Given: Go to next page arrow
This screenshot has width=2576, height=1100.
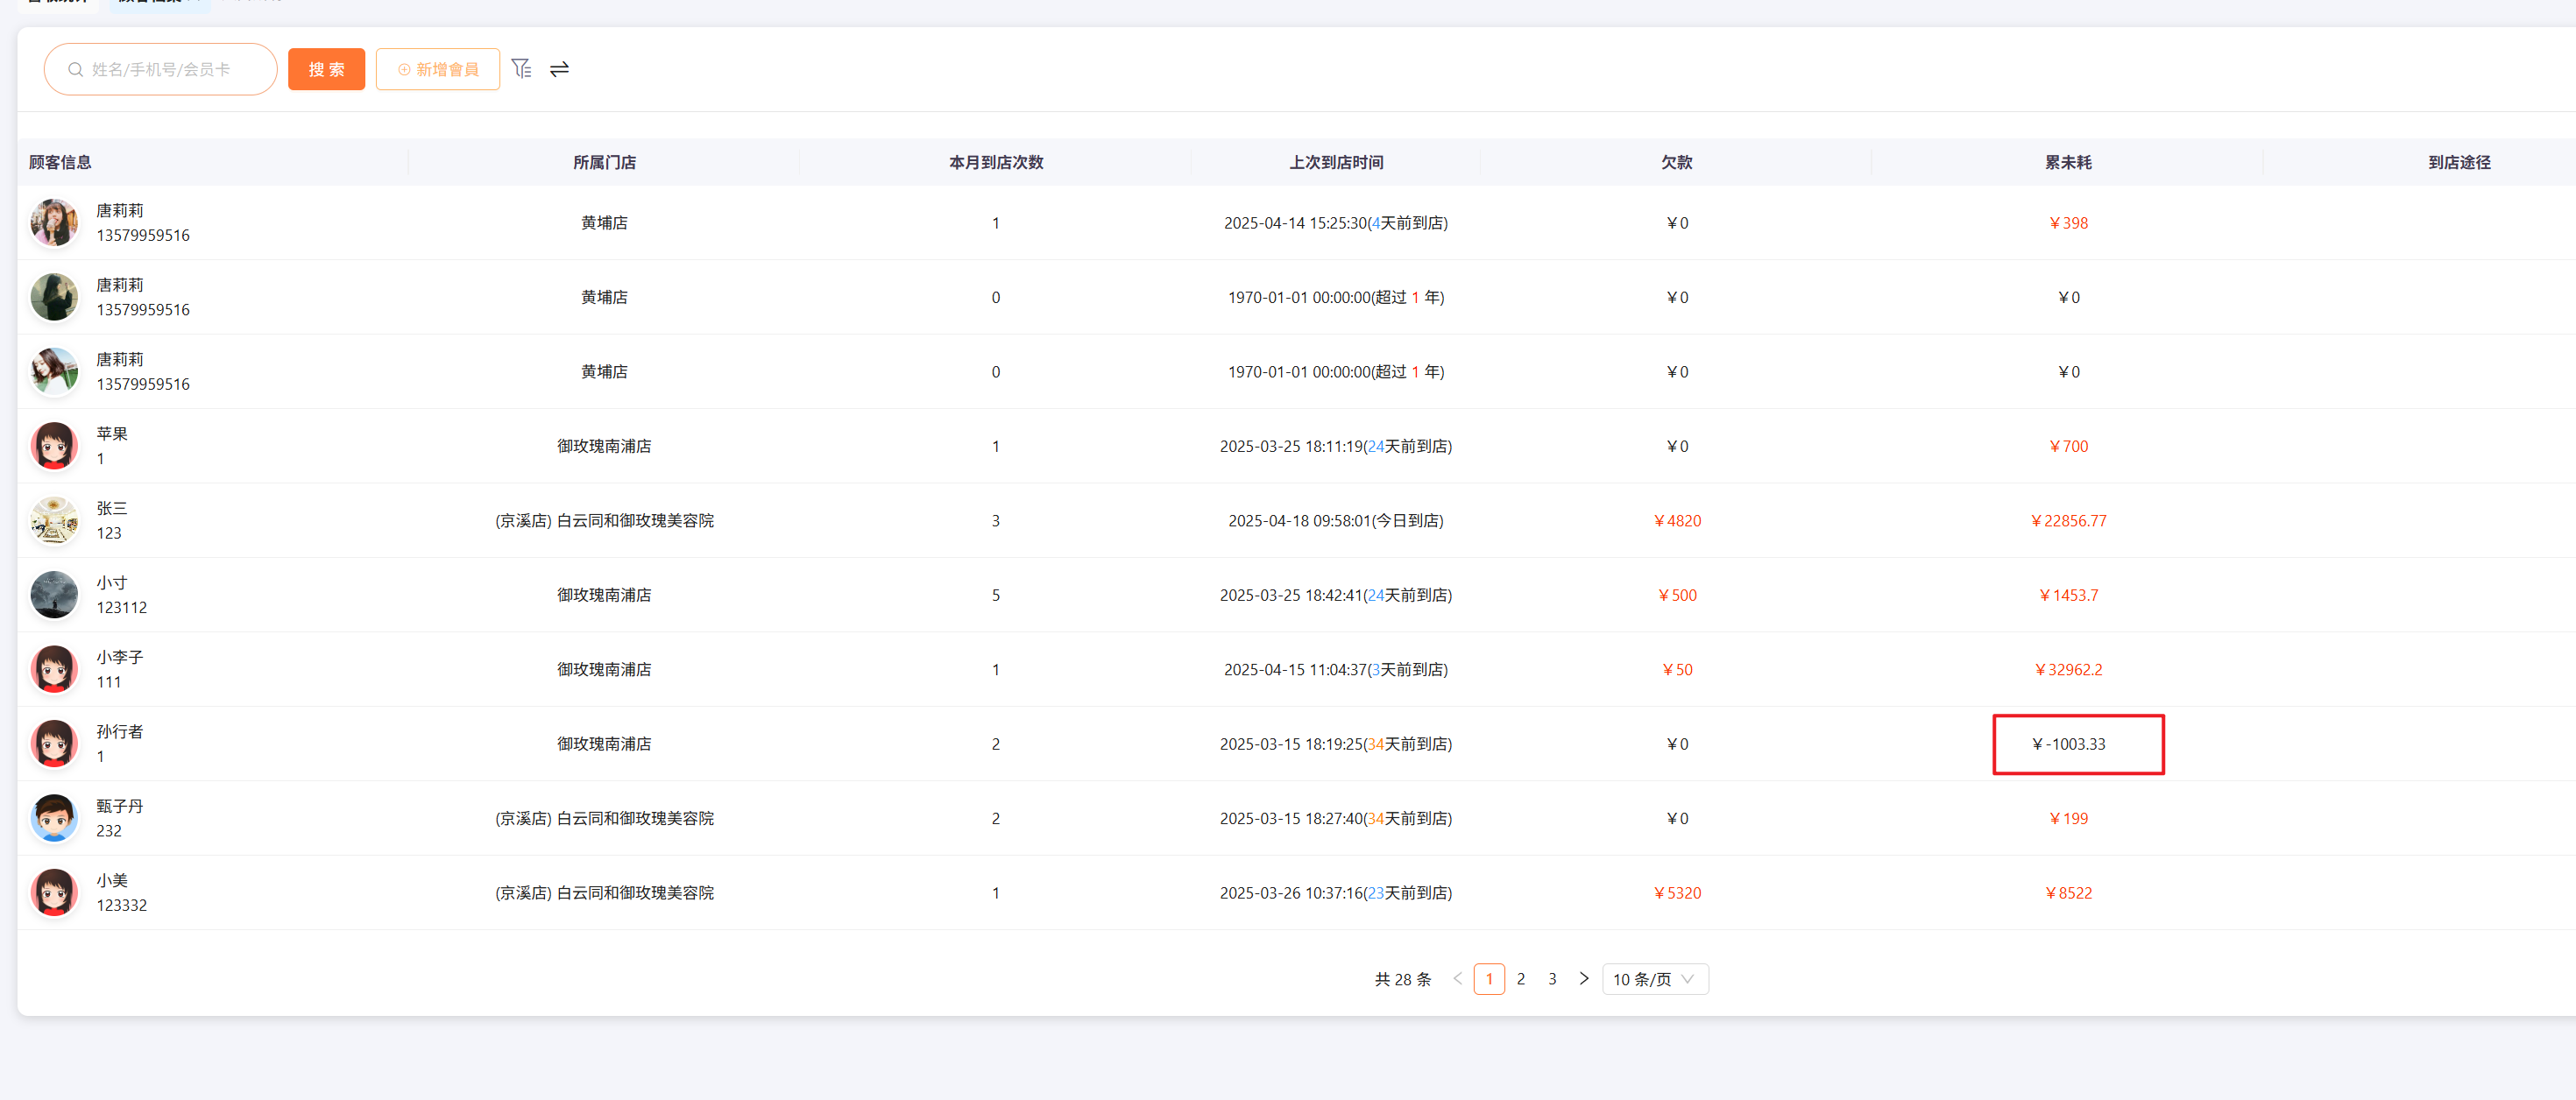Looking at the screenshot, I should pos(1583,978).
